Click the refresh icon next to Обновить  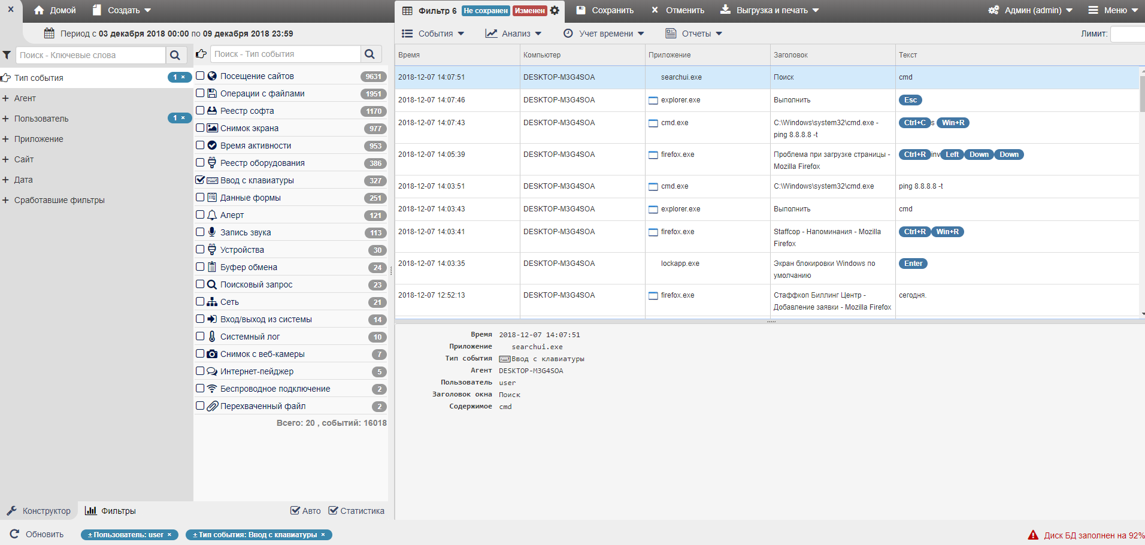[x=14, y=534]
